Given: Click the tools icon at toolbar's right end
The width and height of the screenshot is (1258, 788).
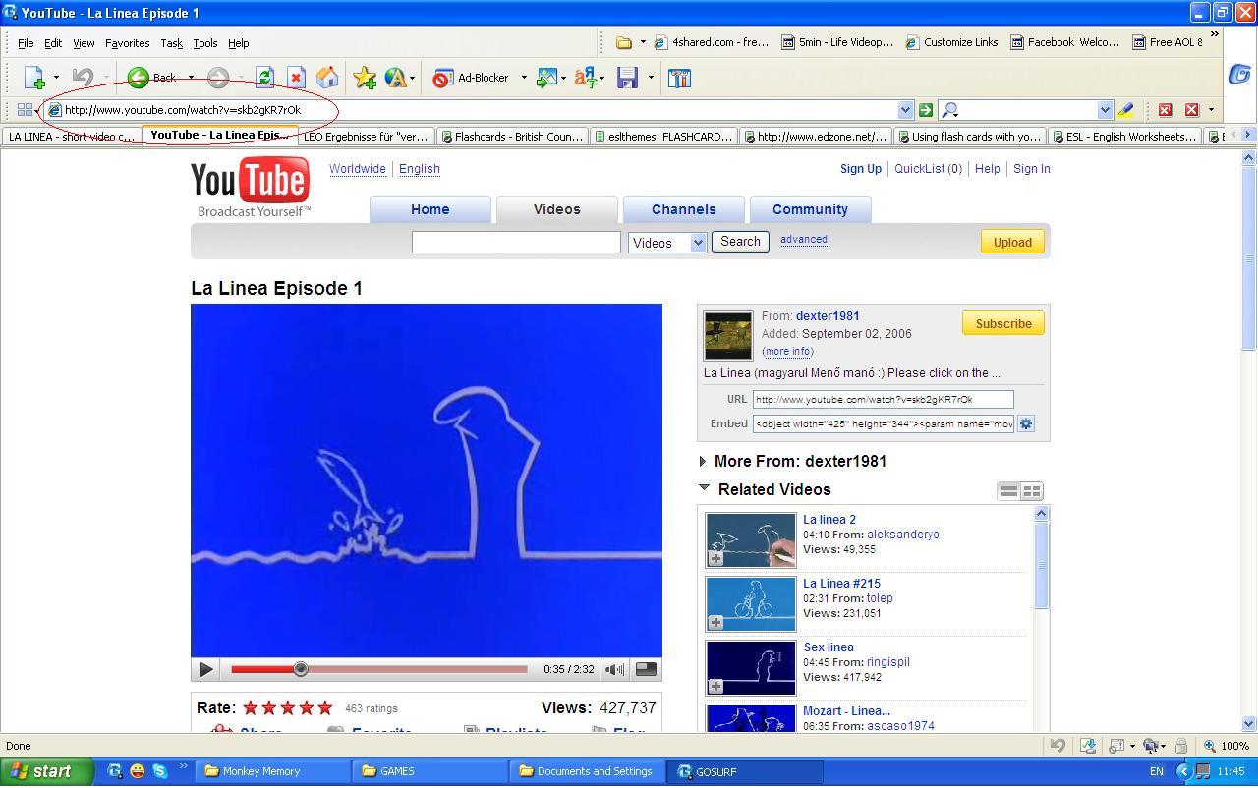Looking at the screenshot, I should tap(679, 78).
